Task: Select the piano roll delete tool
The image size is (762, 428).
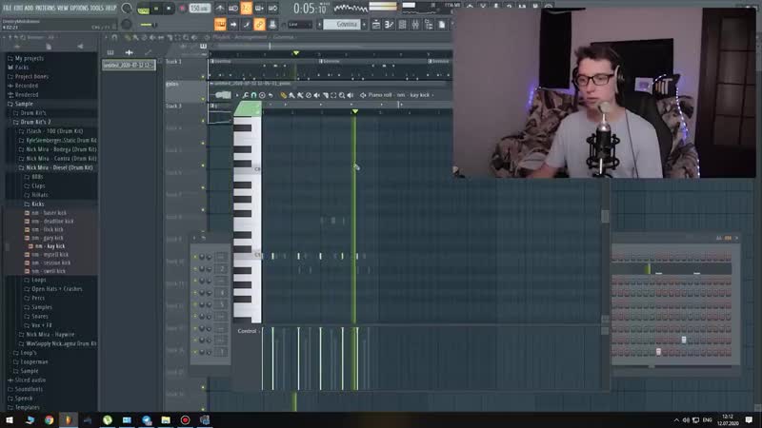Action: pos(309,96)
